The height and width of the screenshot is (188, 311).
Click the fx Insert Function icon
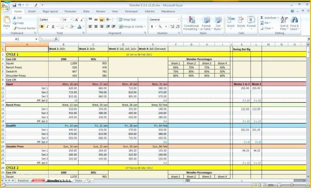point(56,39)
